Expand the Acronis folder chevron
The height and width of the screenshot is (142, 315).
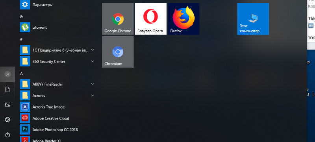tap(93, 95)
